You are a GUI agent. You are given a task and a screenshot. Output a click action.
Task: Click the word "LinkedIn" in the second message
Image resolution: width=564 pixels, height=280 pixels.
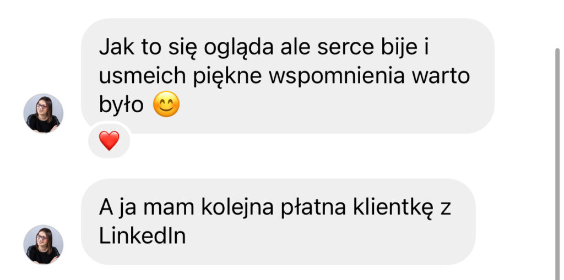point(143,236)
